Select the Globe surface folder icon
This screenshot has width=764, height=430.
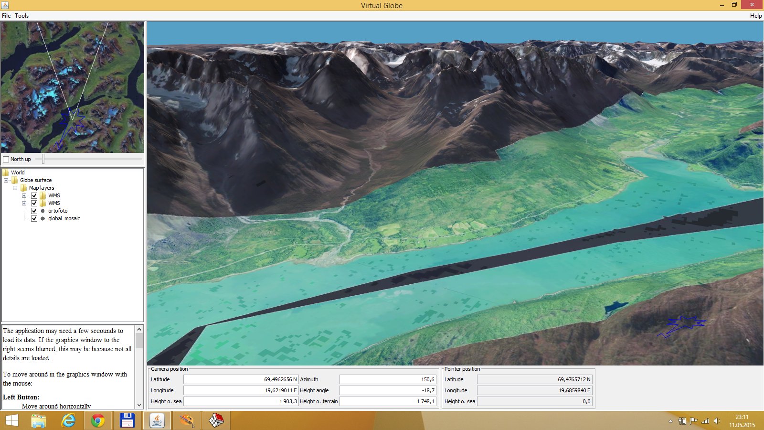15,180
